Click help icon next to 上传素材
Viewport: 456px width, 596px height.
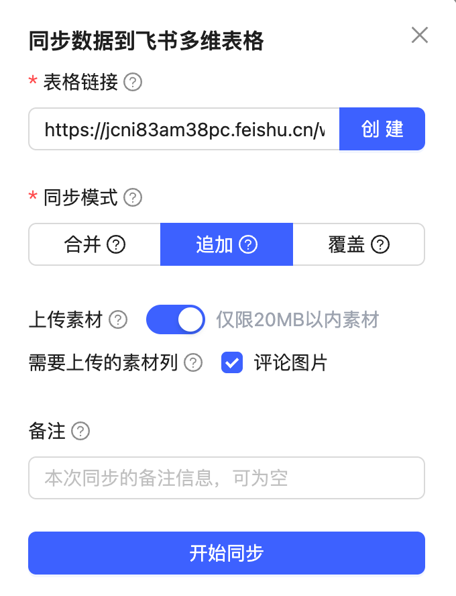[x=118, y=320]
